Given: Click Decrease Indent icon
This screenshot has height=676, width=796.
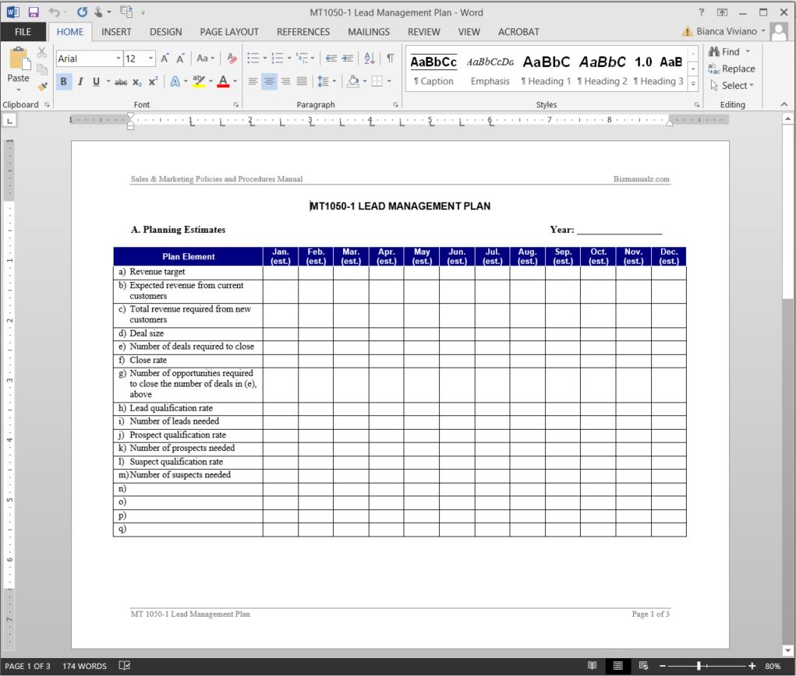Looking at the screenshot, I should (x=331, y=58).
